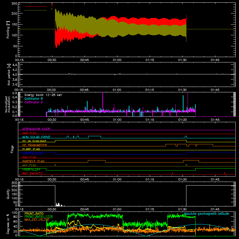Screen dimensions: 239x239
Task: Click the yellow FRONT_RATIO legend entry
Action: pos(34,214)
